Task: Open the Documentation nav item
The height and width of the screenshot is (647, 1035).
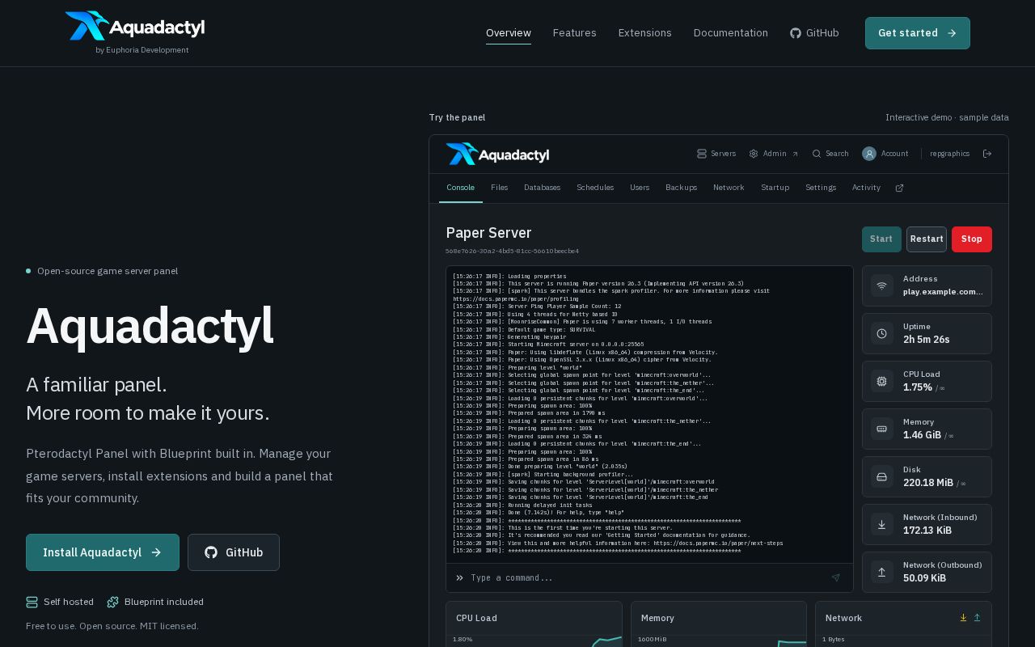Action: 731,33
